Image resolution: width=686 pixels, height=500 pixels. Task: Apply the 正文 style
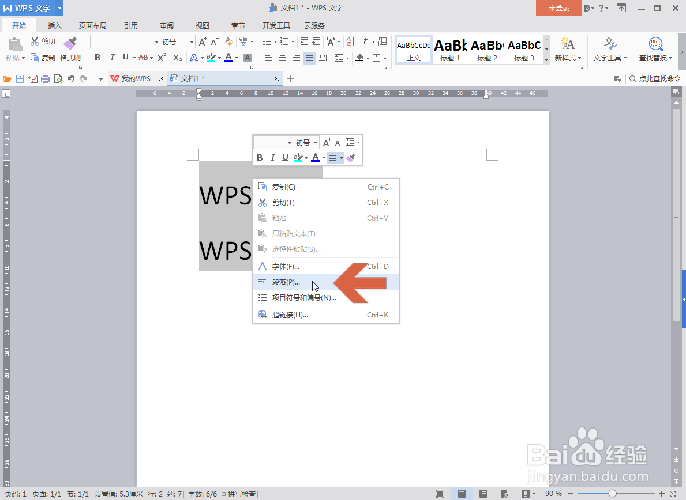point(414,50)
